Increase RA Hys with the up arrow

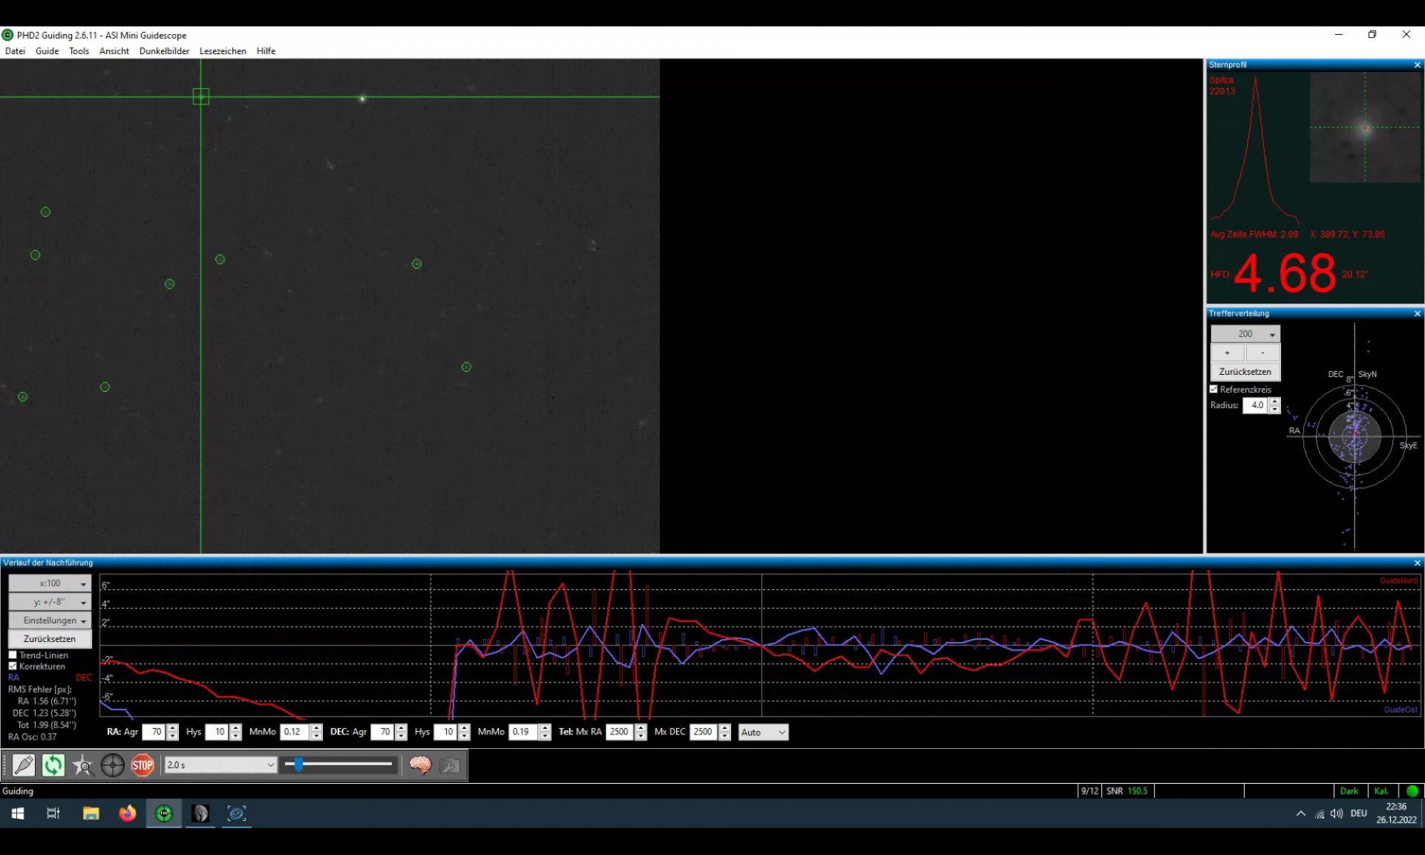pyautogui.click(x=236, y=728)
